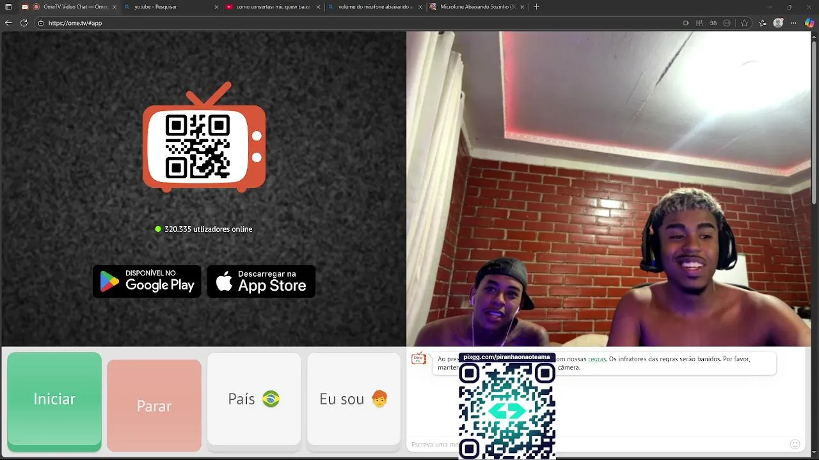Click the green Iniciar button

click(x=54, y=401)
